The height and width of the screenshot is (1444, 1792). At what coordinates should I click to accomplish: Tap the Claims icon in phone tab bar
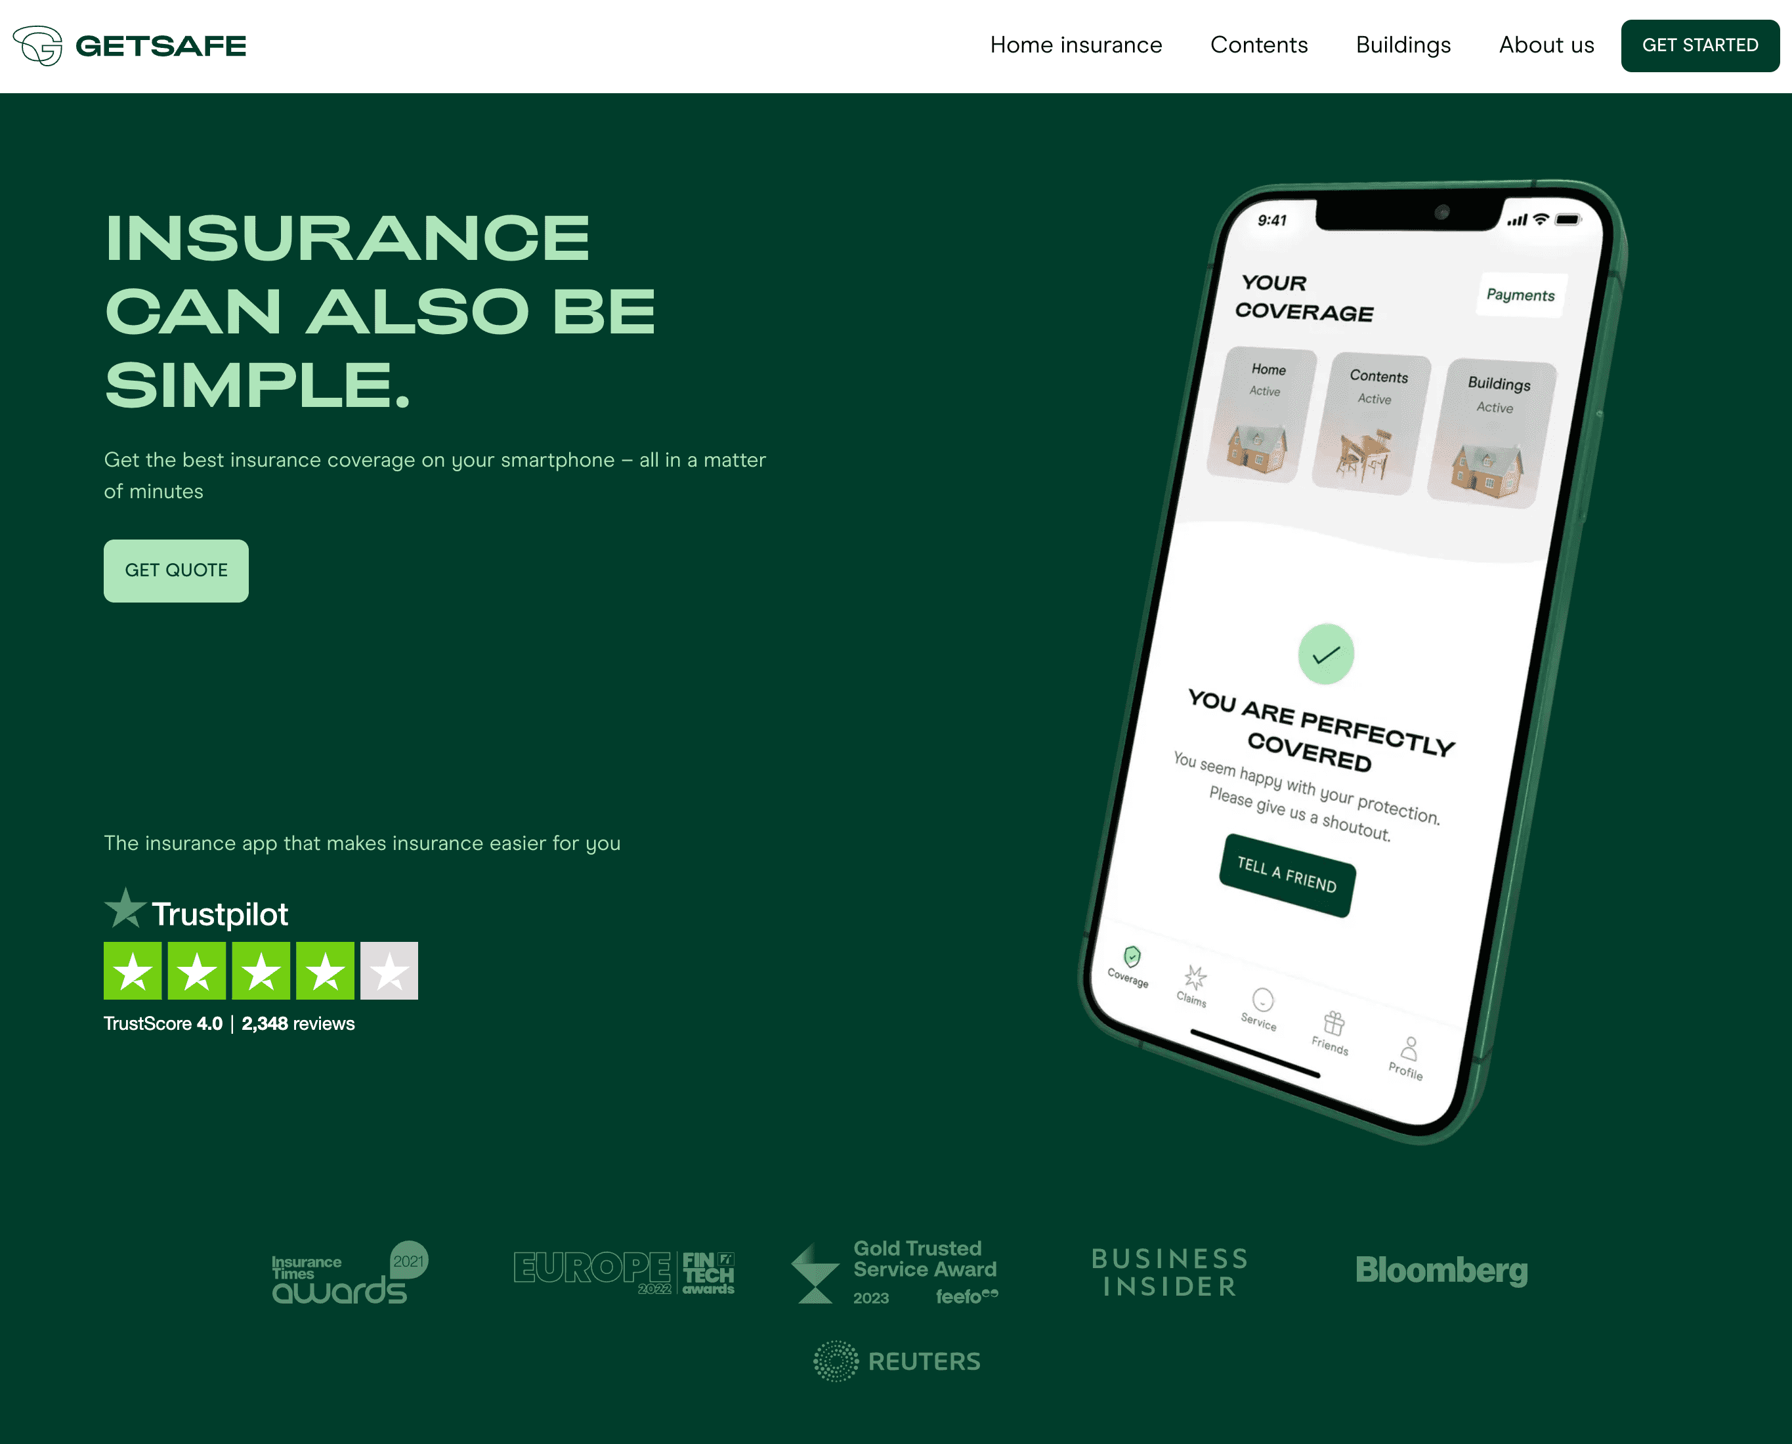pyautogui.click(x=1195, y=977)
